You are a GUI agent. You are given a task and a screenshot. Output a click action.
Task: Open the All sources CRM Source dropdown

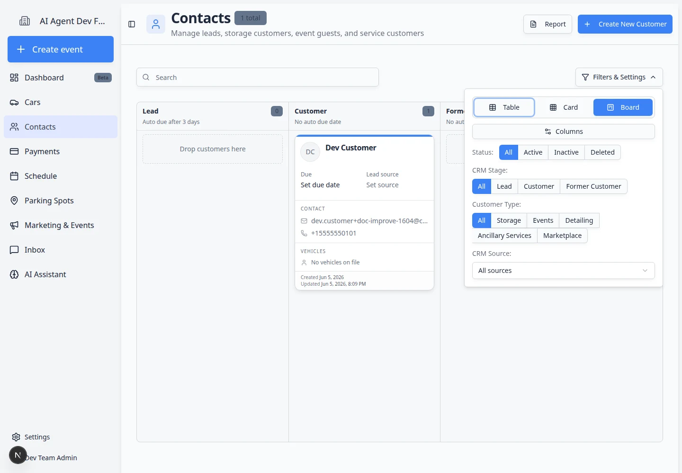click(x=564, y=271)
